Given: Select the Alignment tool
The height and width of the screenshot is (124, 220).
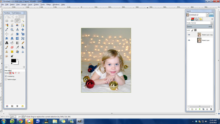Looking at the screenshot, I should 7,34.
